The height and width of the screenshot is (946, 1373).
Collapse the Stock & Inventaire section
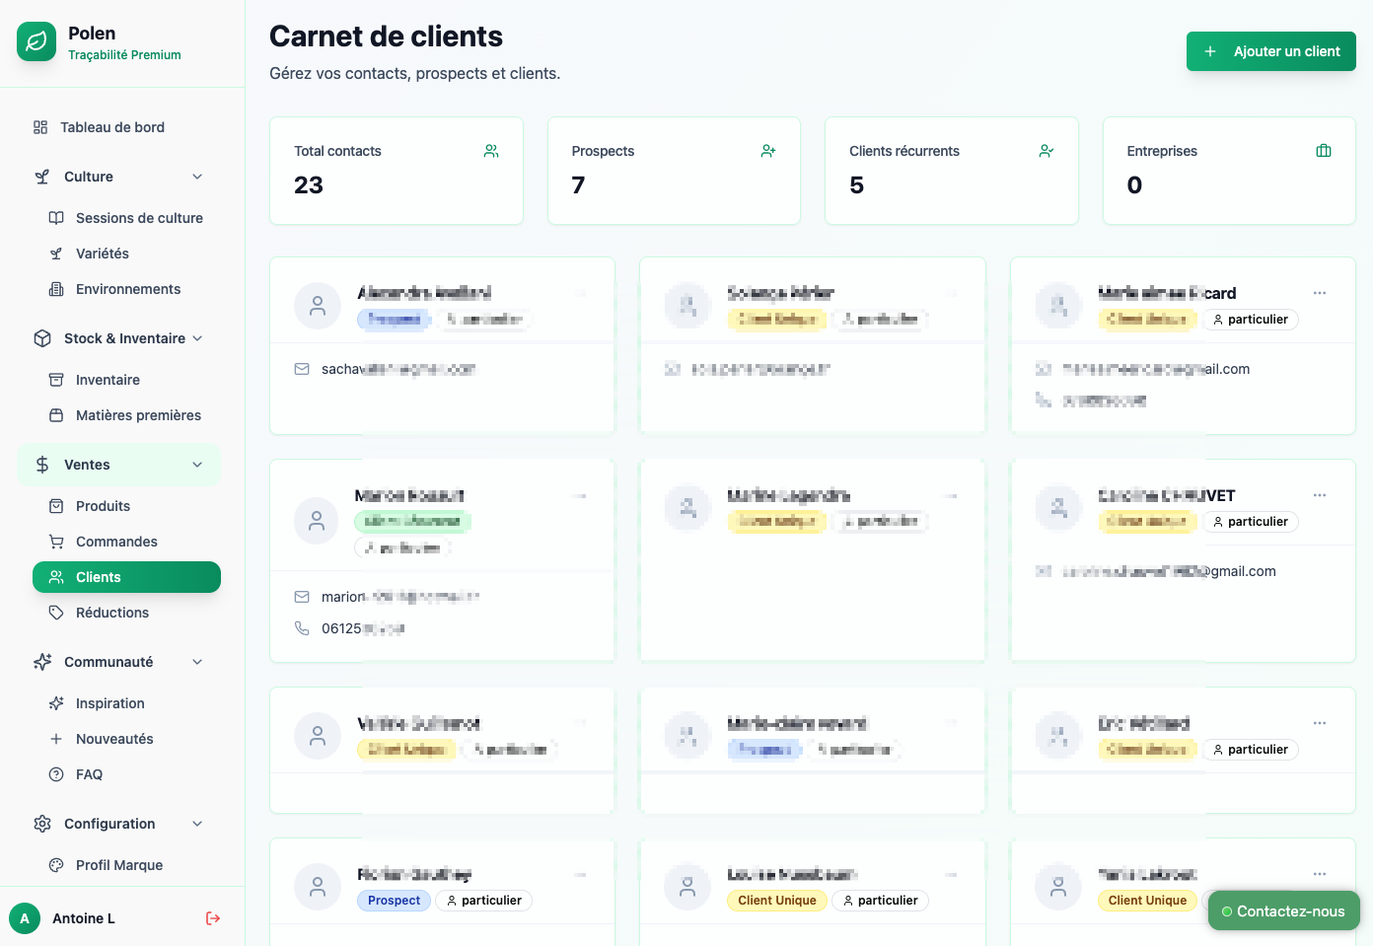[x=197, y=338]
